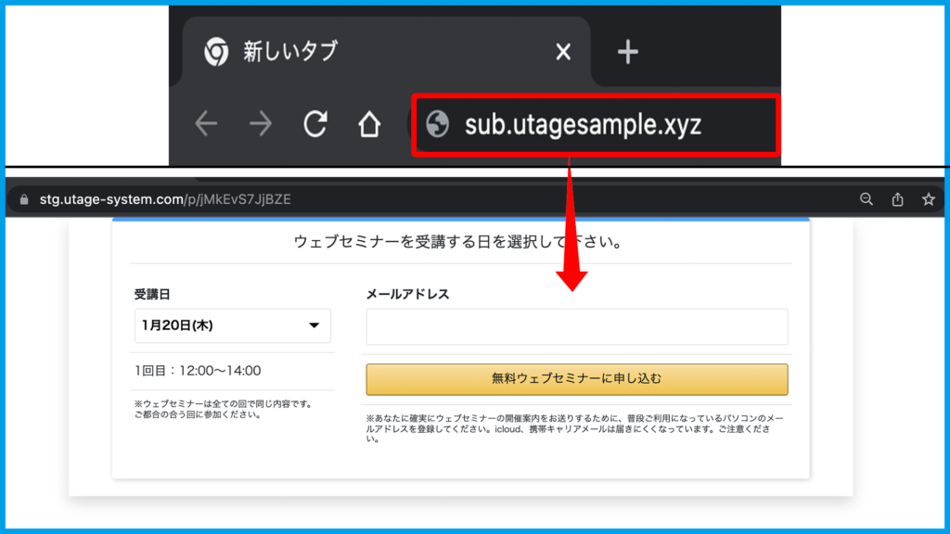Viewport: 950px width, 534px height.
Task: Click the Chrome logo on the tab
Action: pyautogui.click(x=216, y=52)
